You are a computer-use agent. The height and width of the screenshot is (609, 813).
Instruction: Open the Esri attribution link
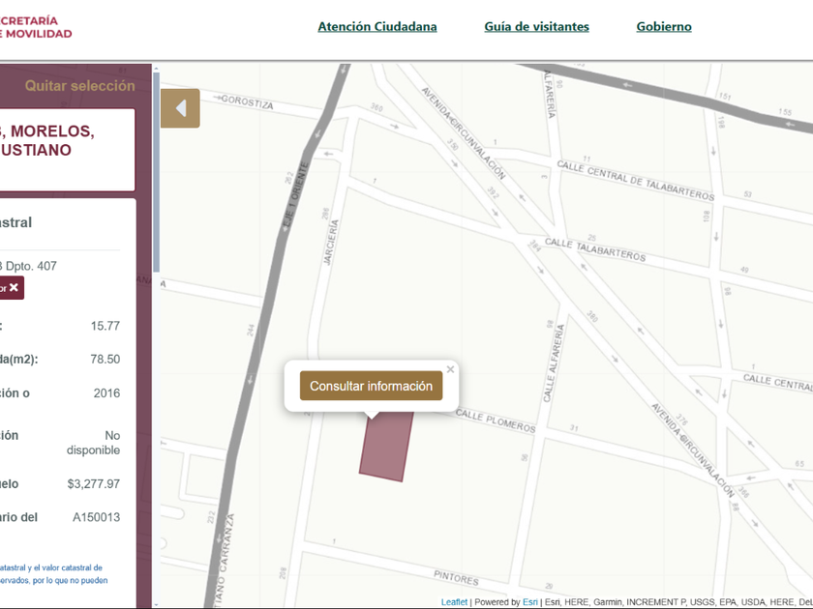(x=529, y=602)
